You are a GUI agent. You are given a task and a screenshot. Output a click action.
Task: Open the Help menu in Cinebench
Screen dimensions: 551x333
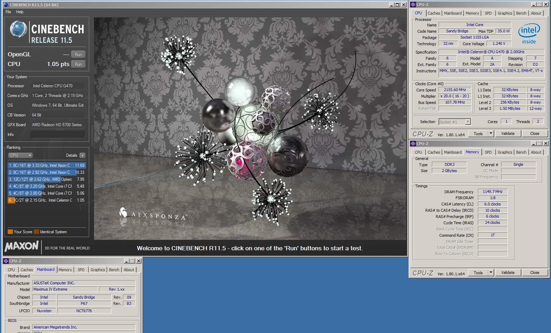pos(20,12)
